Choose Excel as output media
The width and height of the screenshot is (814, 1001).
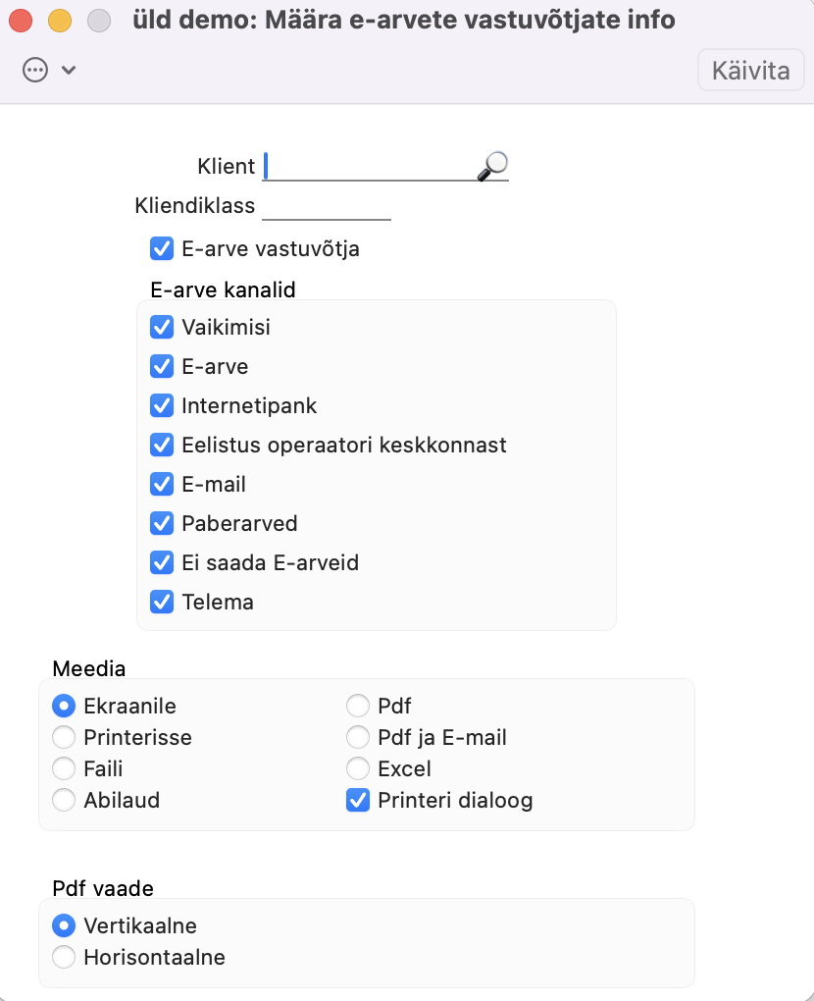coord(358,768)
